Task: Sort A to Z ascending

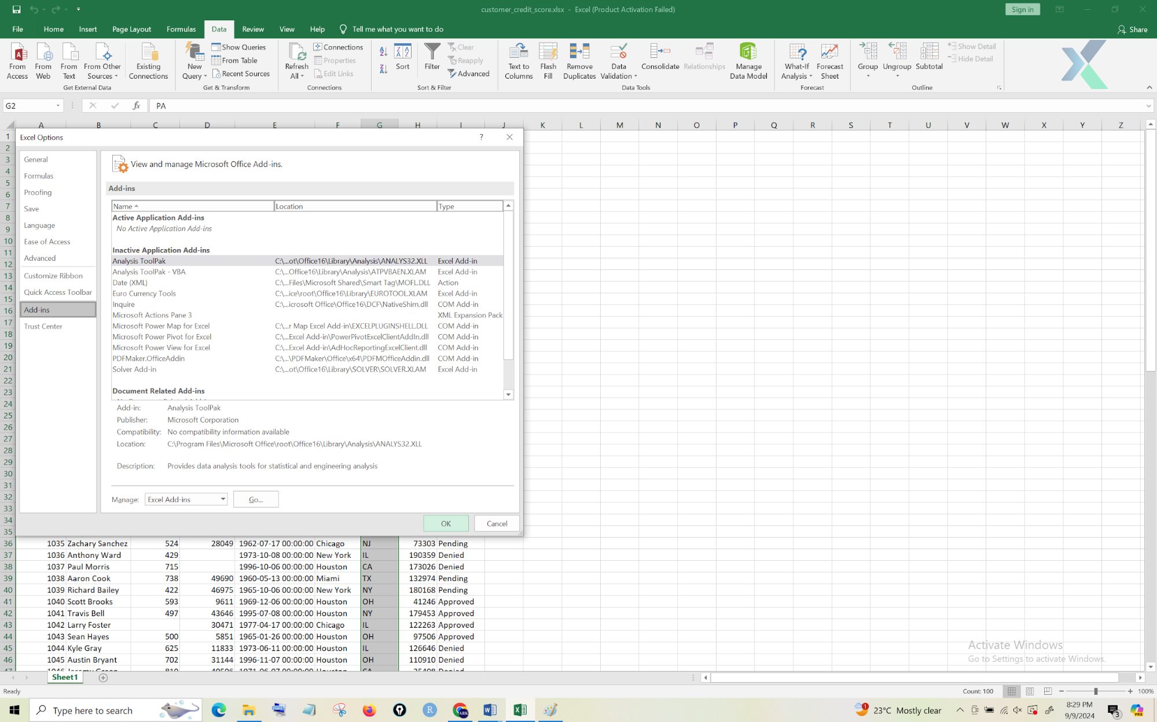Action: click(383, 51)
